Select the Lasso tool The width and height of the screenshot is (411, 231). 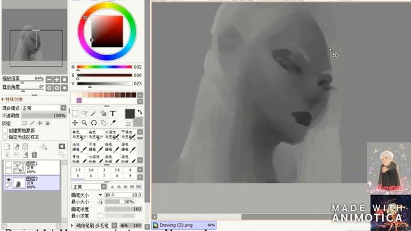pyautogui.click(x=84, y=114)
